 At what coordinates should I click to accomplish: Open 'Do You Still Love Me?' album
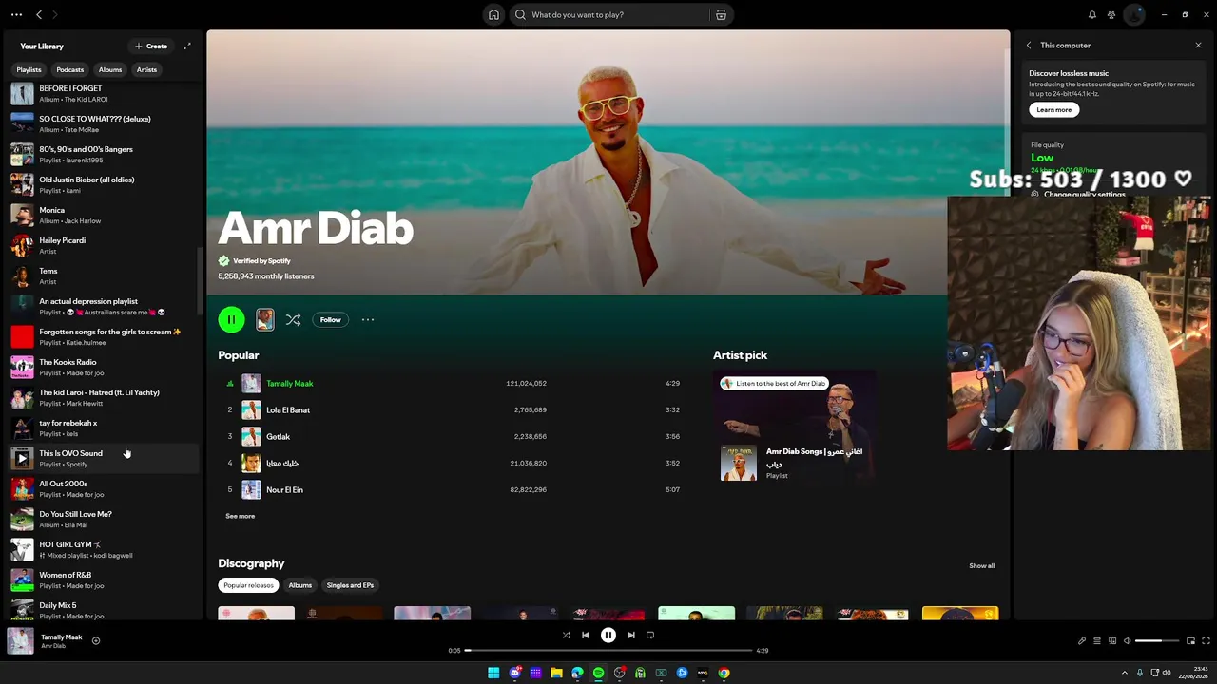click(x=103, y=518)
